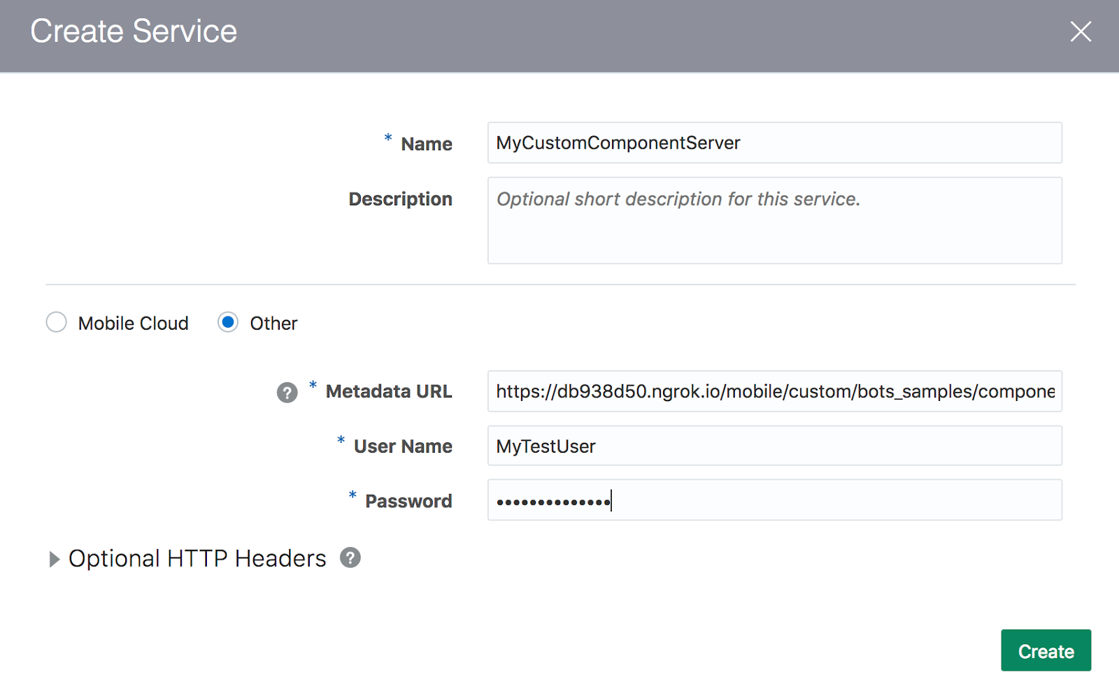Screen dimensions: 1119x700
Task: Click the Metadata URL ngrok address field
Action: 774,391
